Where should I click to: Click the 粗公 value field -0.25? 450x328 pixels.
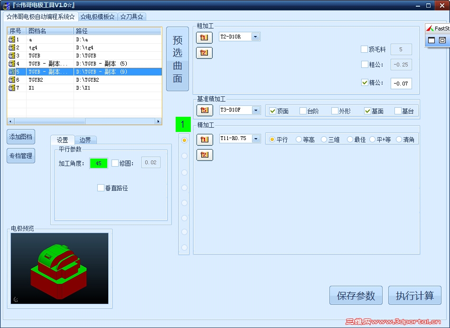click(x=401, y=65)
